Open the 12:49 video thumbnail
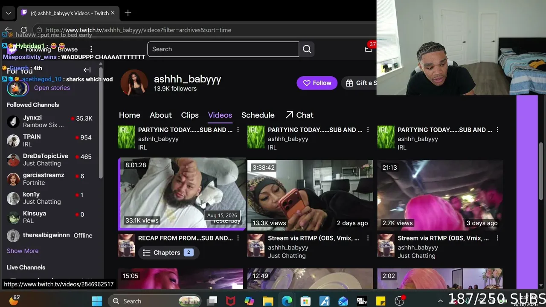The width and height of the screenshot is (546, 307). (x=310, y=278)
